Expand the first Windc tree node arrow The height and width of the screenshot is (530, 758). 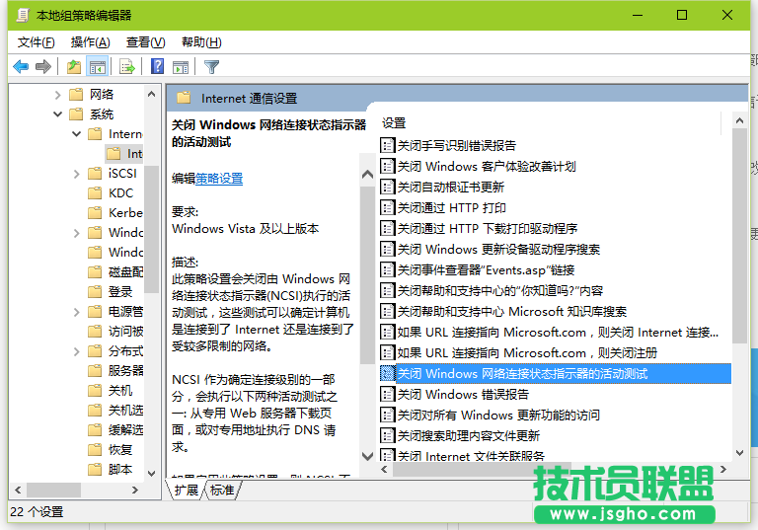pyautogui.click(x=76, y=233)
